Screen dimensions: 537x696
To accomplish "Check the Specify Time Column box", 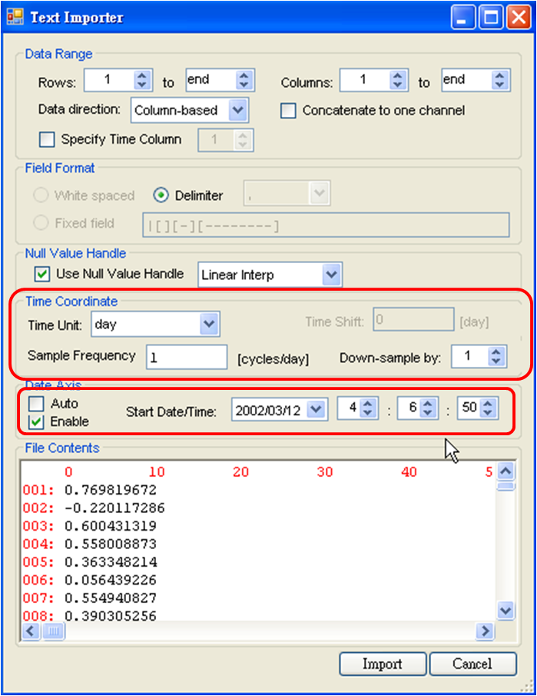I will [x=47, y=139].
